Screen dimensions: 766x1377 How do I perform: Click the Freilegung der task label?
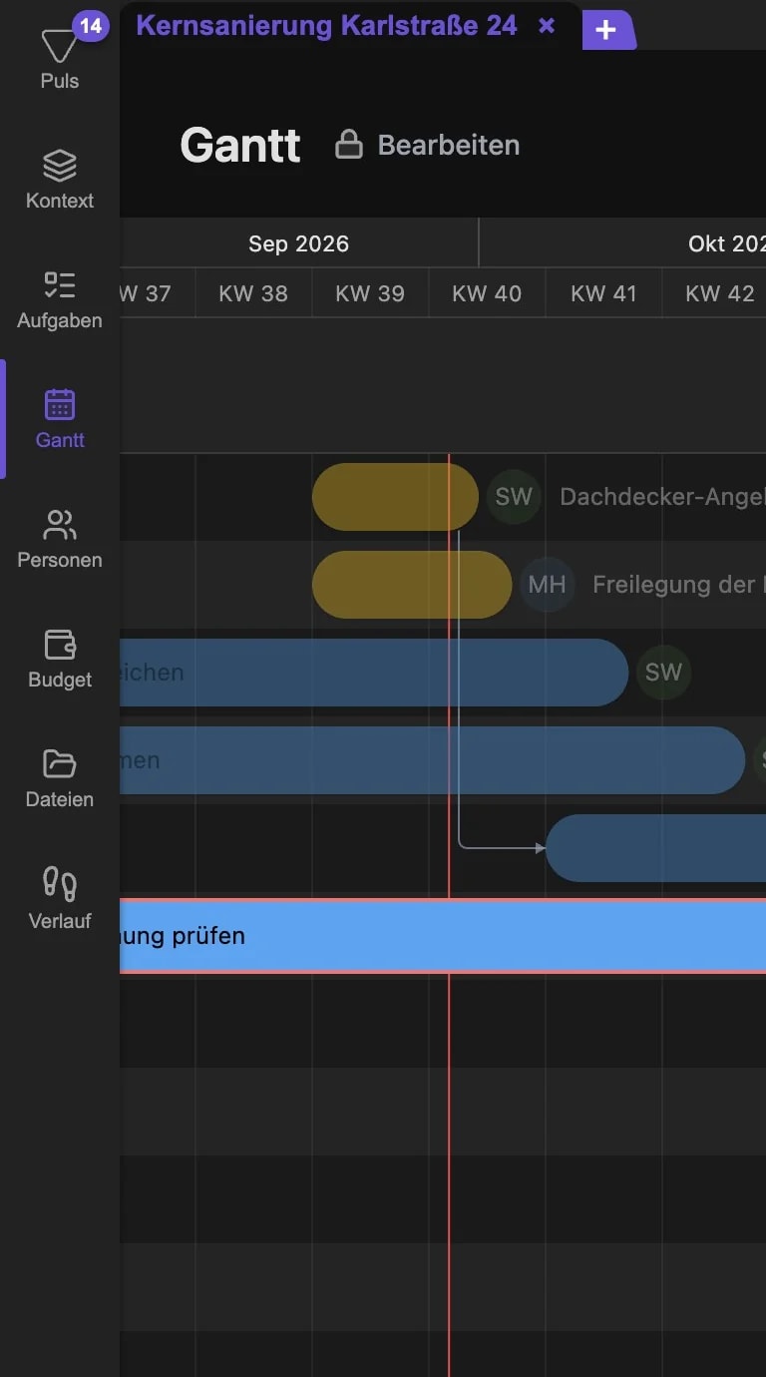click(678, 585)
